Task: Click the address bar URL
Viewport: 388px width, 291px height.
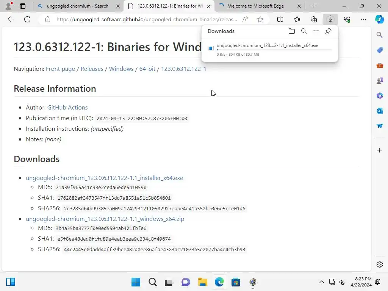Action: click(x=147, y=19)
